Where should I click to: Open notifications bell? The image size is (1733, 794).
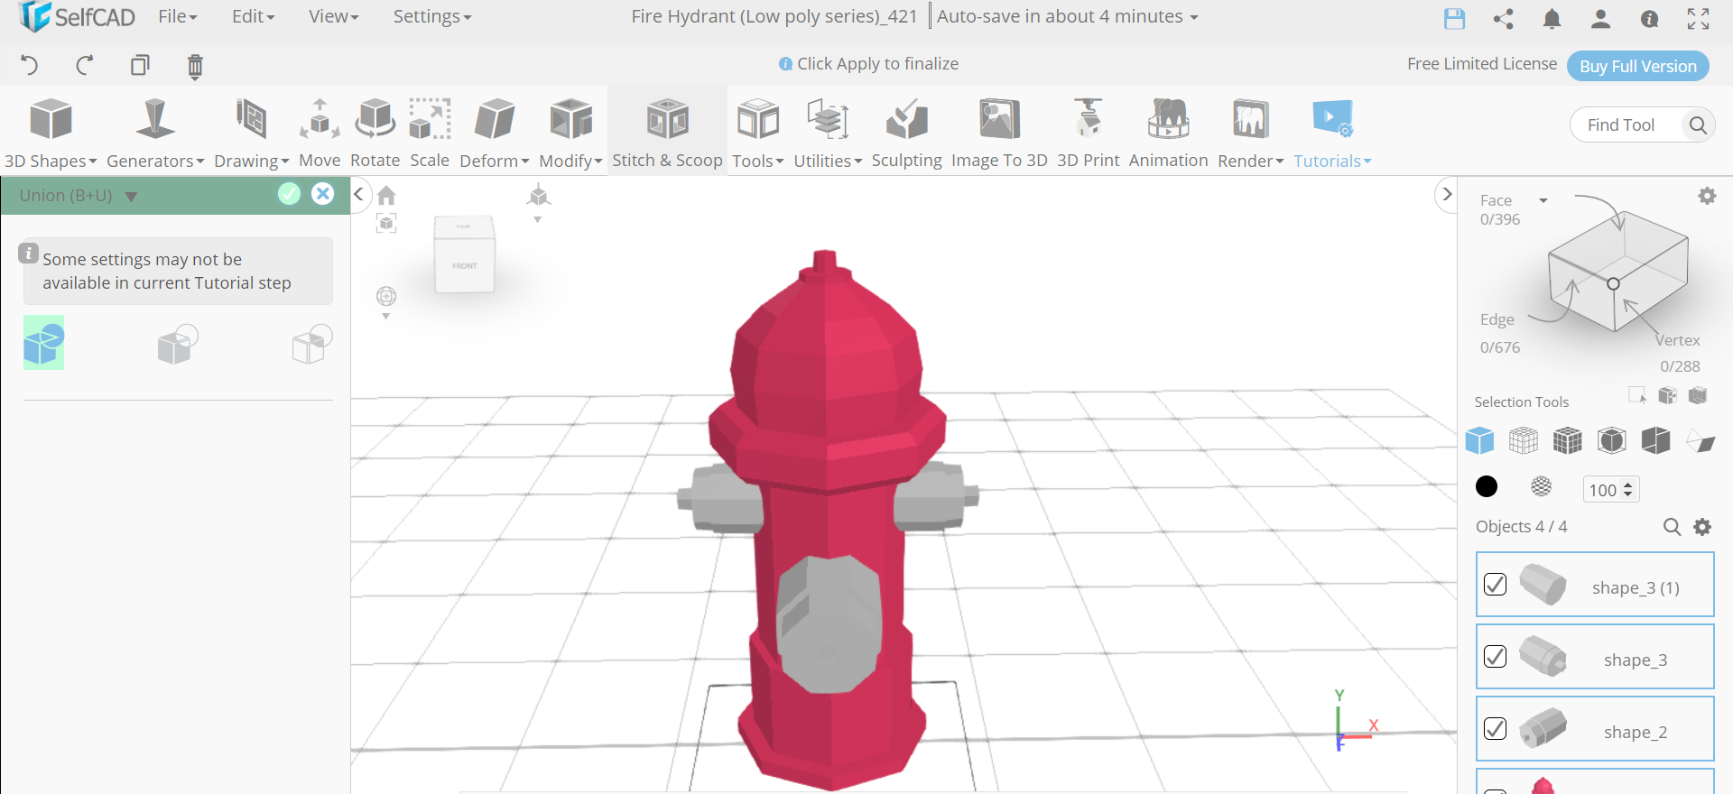1552,18
